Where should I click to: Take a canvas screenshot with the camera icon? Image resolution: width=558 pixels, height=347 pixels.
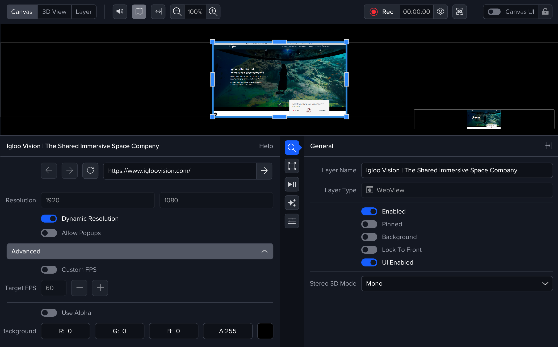click(x=460, y=12)
